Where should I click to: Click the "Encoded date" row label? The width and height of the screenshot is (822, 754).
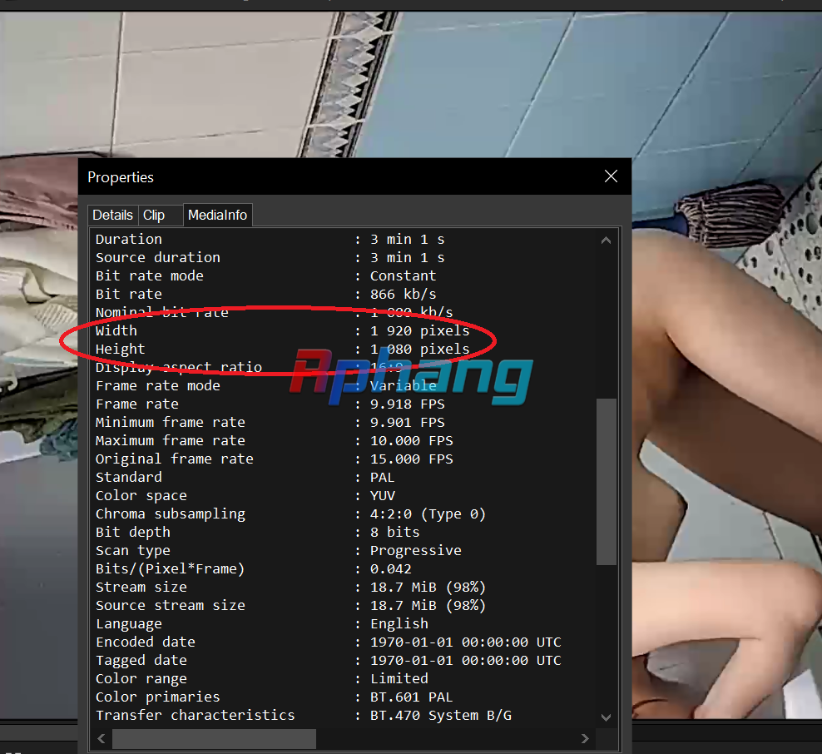[x=146, y=642]
